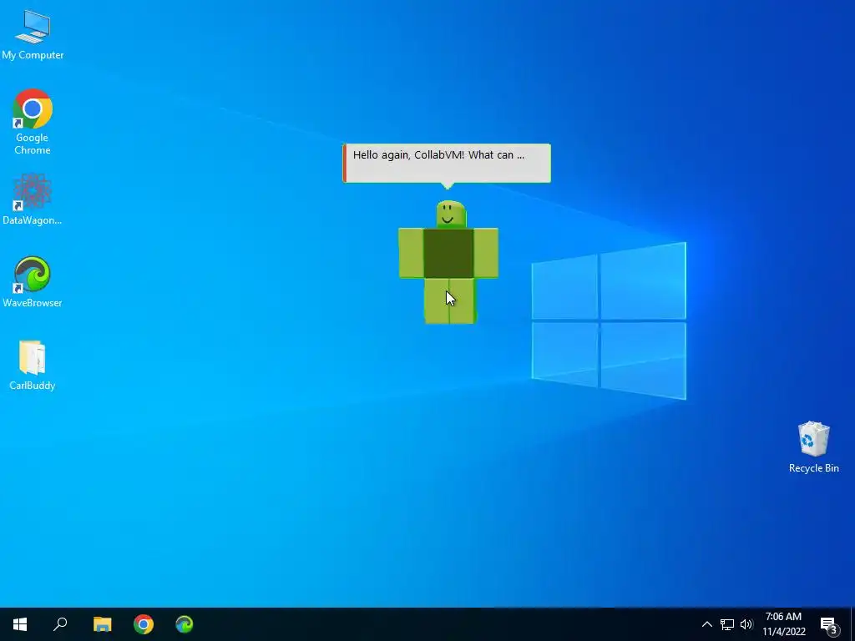Screen dimensions: 855x641
Task: Select the My Computer desktop icon
Action: tap(33, 34)
